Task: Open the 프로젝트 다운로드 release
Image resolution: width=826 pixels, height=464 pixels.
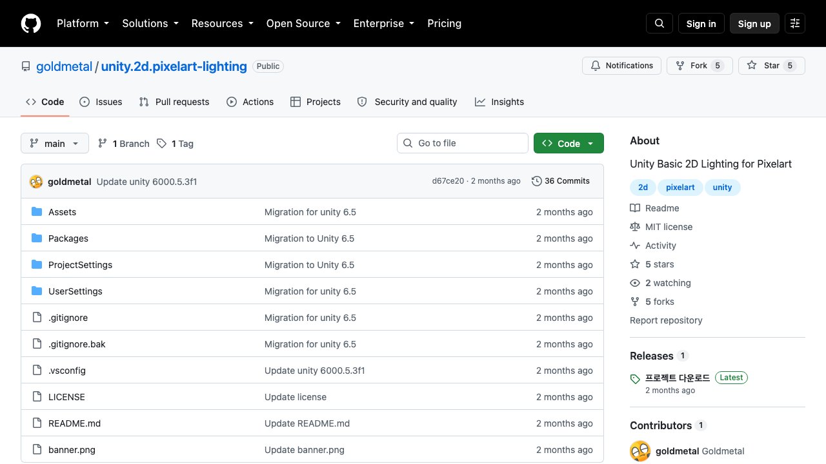Action: point(678,378)
